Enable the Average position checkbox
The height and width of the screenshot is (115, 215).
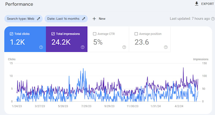pos(136,34)
